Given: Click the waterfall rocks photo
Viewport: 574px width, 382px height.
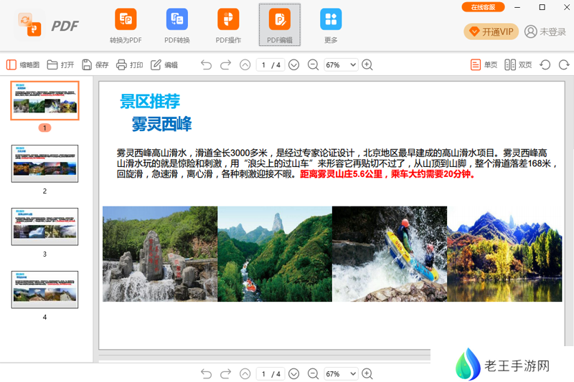Looking at the screenshot, I should pyautogui.click(x=160, y=254).
